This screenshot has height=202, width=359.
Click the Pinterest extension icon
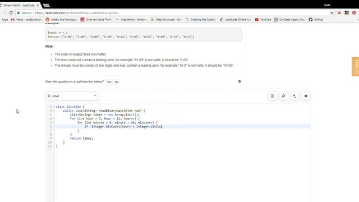(354, 13)
